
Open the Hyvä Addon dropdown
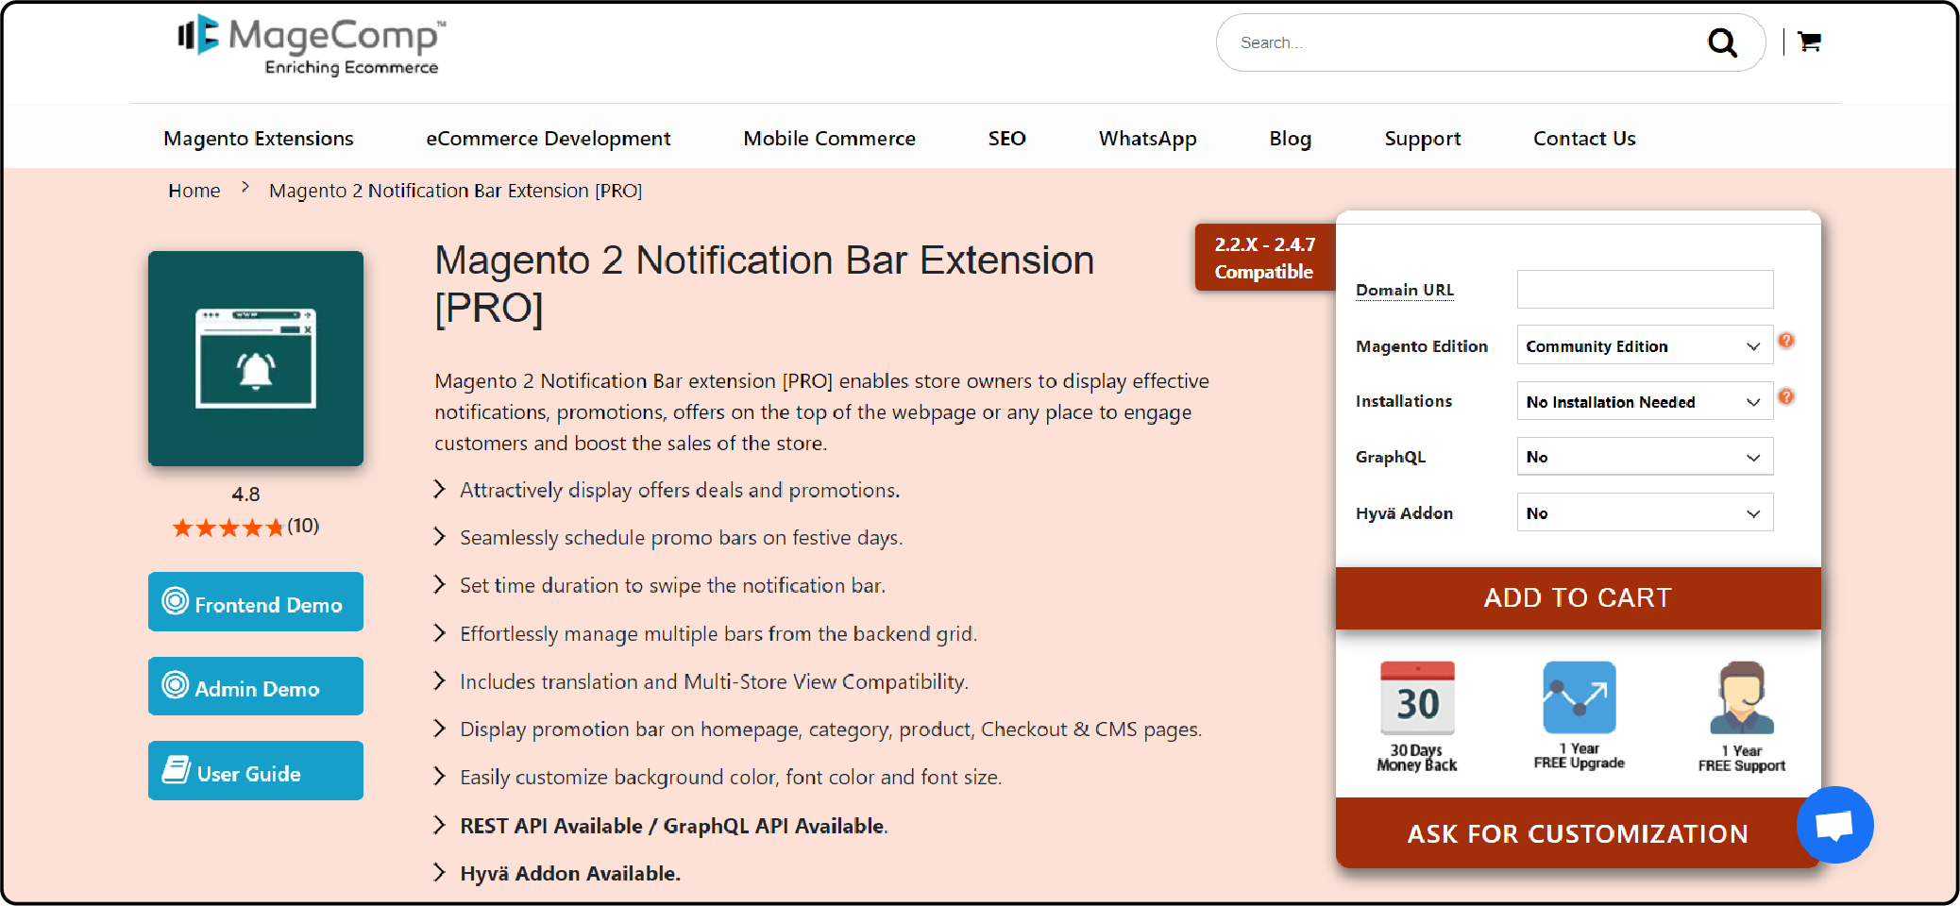coord(1645,512)
